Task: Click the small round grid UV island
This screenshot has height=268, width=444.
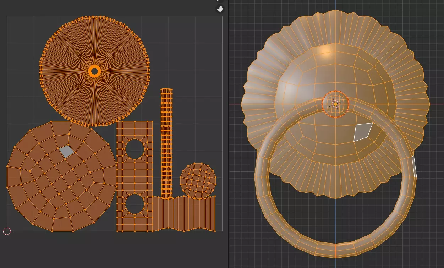Action: (198, 180)
